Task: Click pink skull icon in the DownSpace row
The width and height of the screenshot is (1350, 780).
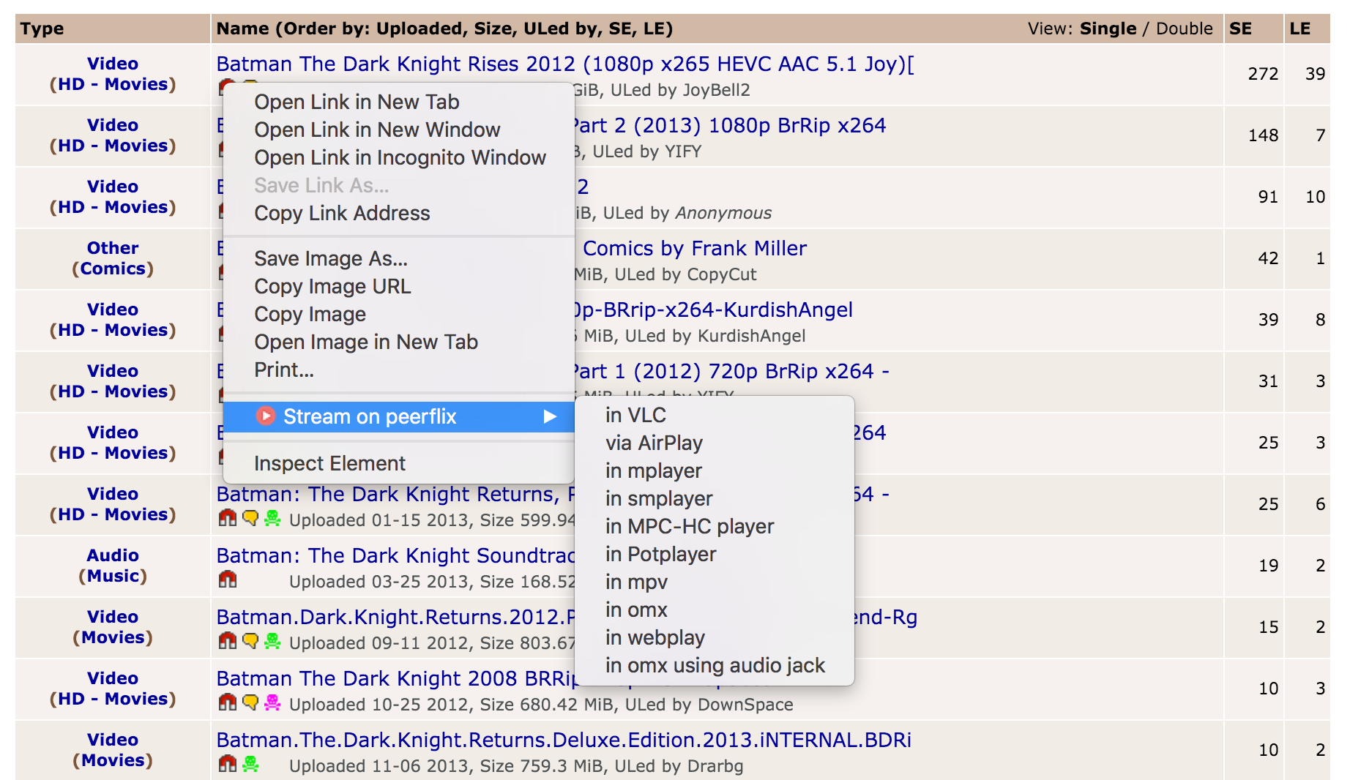Action: coord(272,702)
